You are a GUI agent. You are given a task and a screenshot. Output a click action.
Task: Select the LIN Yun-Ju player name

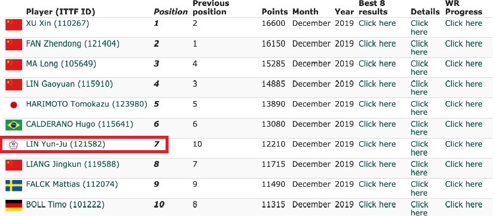point(66,144)
